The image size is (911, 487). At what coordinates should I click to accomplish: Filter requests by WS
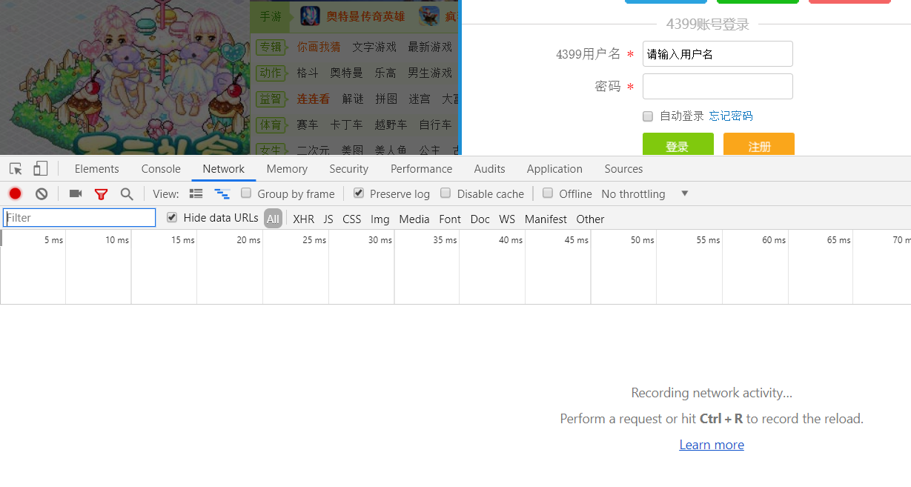point(507,219)
